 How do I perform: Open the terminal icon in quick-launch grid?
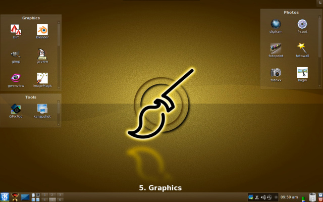coord(38,195)
